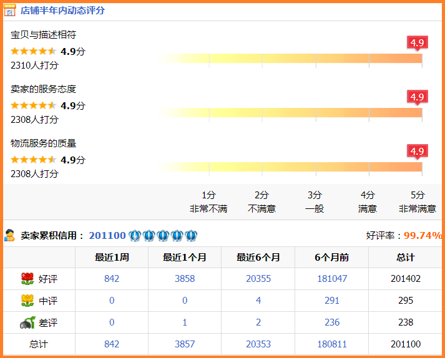Click the 卖家的服务态度 rating bar
This screenshot has height=358, width=445.
290,113
